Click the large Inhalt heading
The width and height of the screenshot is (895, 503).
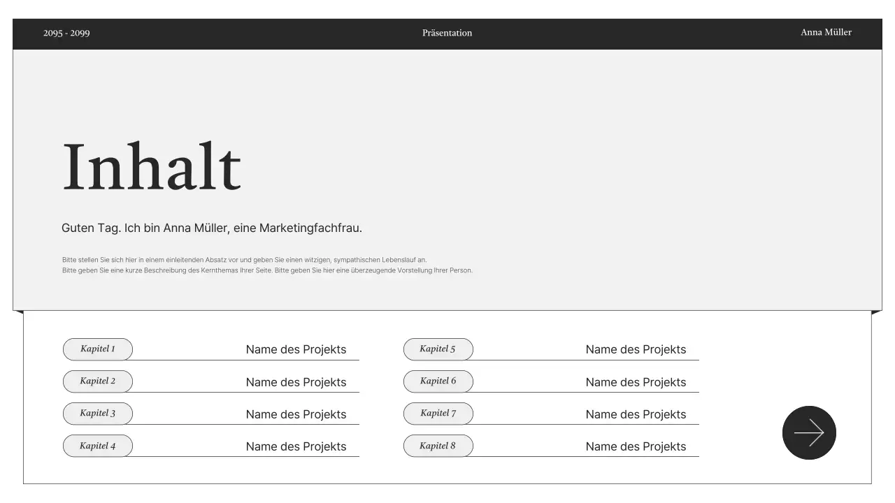click(x=152, y=167)
